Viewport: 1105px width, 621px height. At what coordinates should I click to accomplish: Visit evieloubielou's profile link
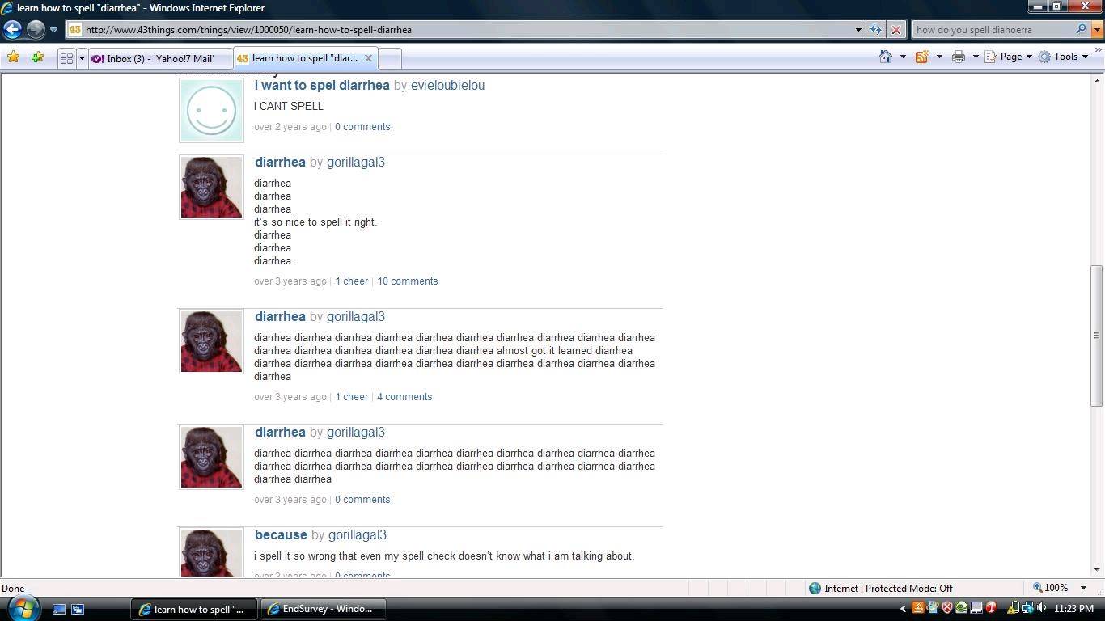coord(447,86)
